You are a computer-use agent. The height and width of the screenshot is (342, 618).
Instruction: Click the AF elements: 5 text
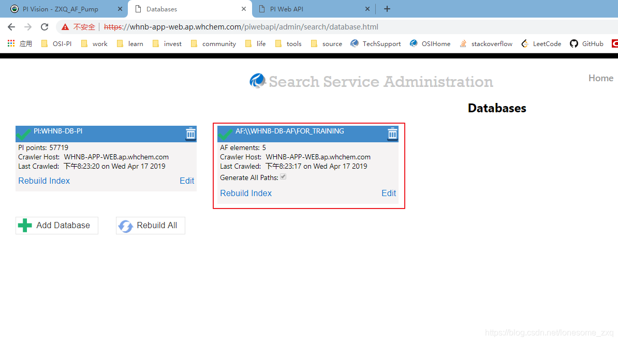pyautogui.click(x=243, y=148)
